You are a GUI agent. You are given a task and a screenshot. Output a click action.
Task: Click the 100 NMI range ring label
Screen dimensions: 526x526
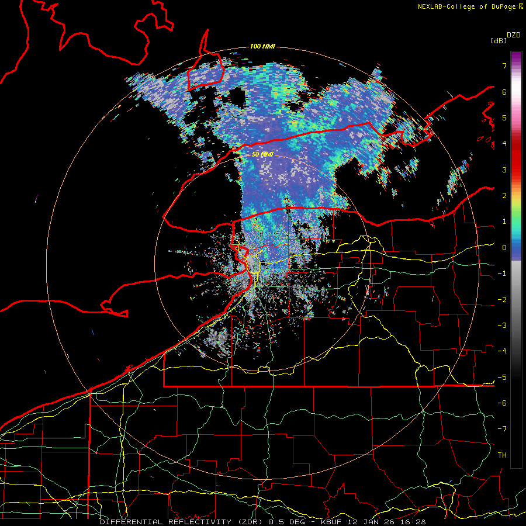[262, 46]
